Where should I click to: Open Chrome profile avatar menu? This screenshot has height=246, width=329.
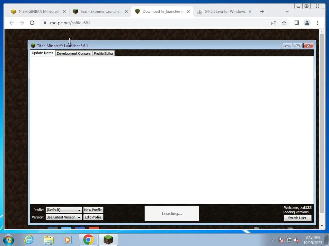click(307, 23)
